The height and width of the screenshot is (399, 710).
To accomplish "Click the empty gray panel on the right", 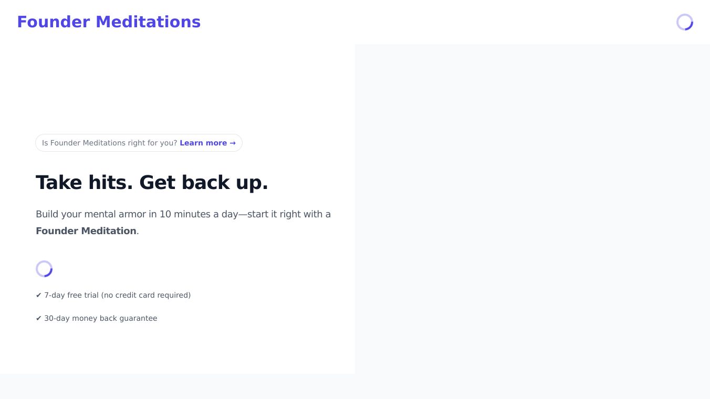I will pyautogui.click(x=532, y=209).
